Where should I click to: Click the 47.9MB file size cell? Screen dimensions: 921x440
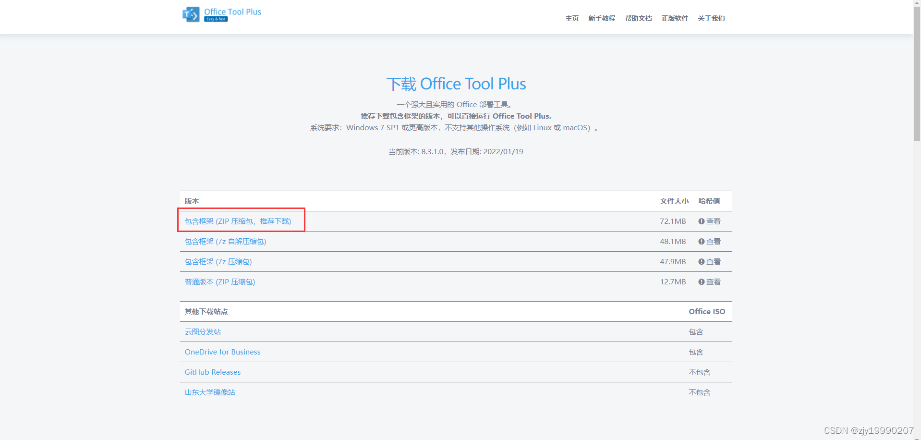673,262
